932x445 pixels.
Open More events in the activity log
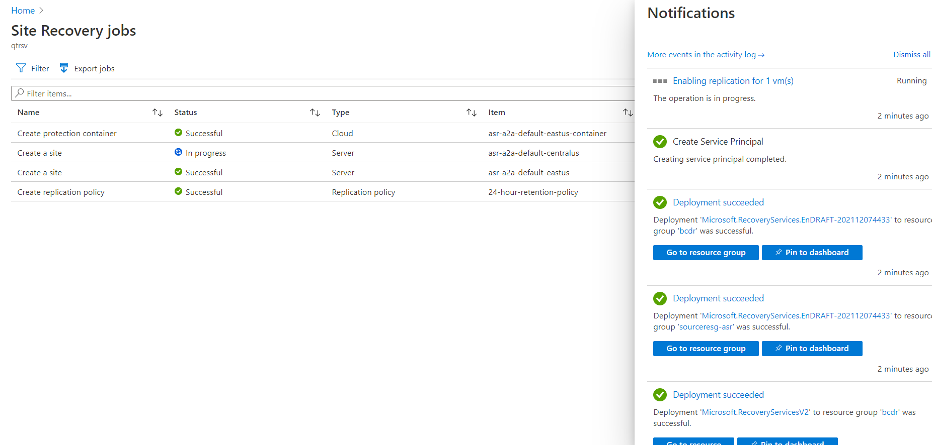706,55
